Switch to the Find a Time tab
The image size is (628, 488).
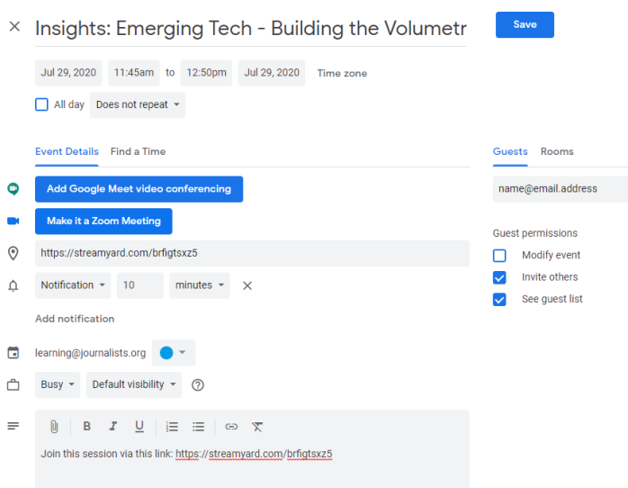click(x=138, y=151)
